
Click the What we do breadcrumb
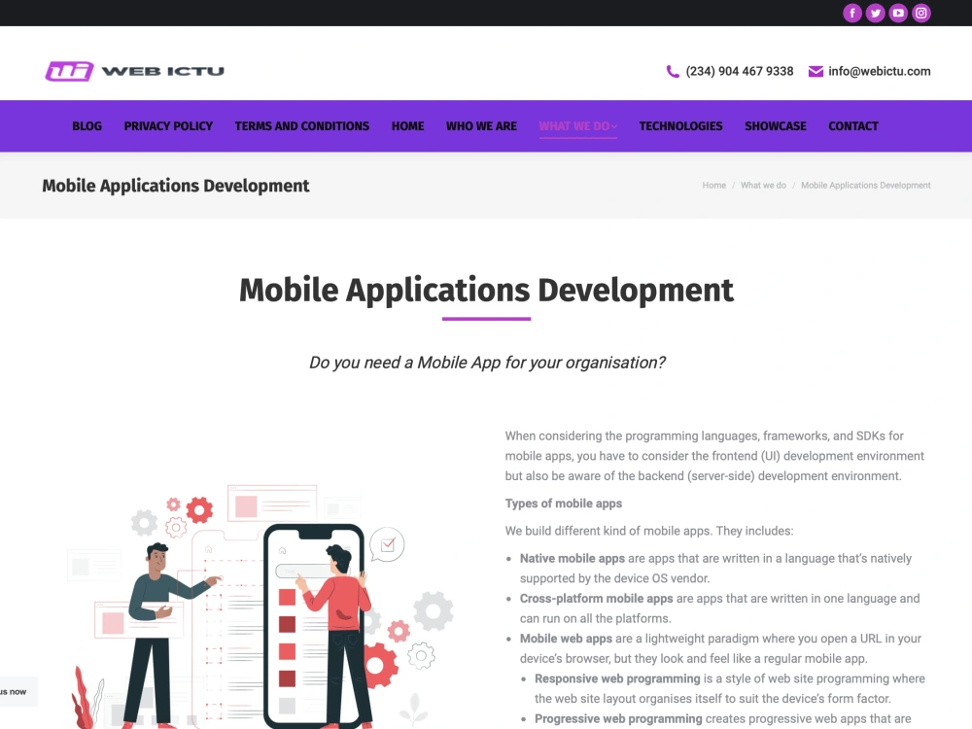763,186
